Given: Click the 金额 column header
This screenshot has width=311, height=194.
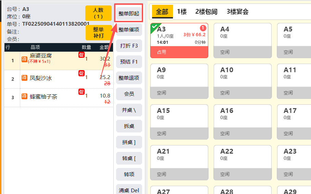Looking at the screenshot, I should (x=104, y=47).
